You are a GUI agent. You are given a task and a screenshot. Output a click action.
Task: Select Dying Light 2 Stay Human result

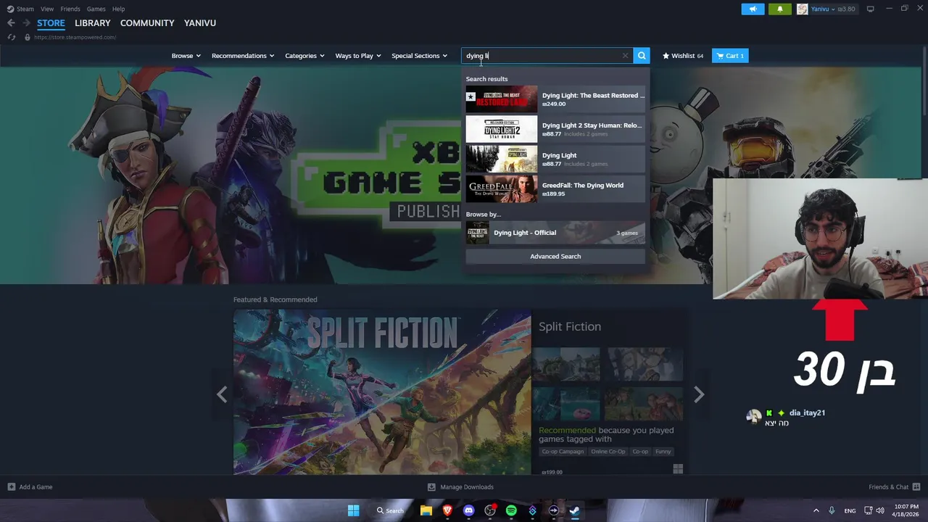pyautogui.click(x=555, y=129)
